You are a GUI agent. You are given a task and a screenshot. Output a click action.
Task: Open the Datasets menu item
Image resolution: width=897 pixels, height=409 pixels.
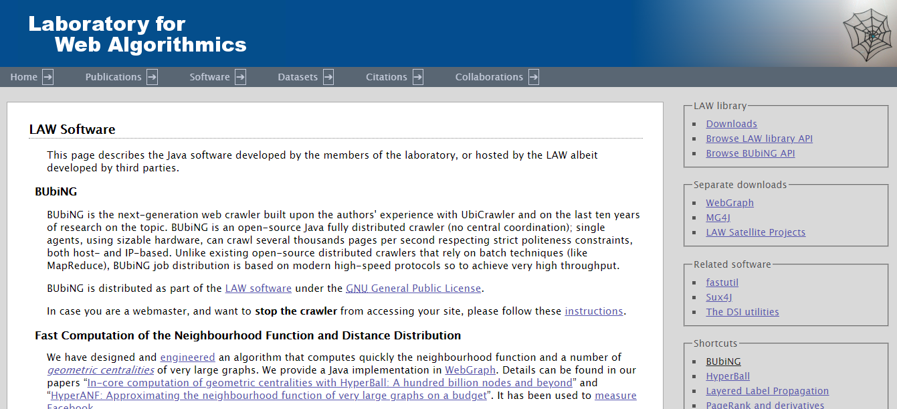click(x=298, y=77)
